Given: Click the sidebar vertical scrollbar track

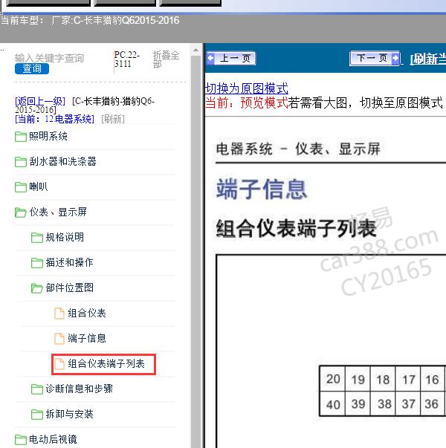Looking at the screenshot, I should 195,251.
